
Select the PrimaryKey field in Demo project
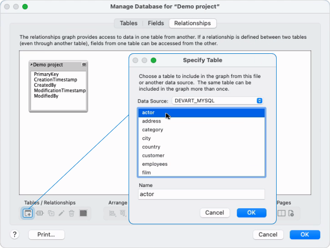(x=46, y=74)
